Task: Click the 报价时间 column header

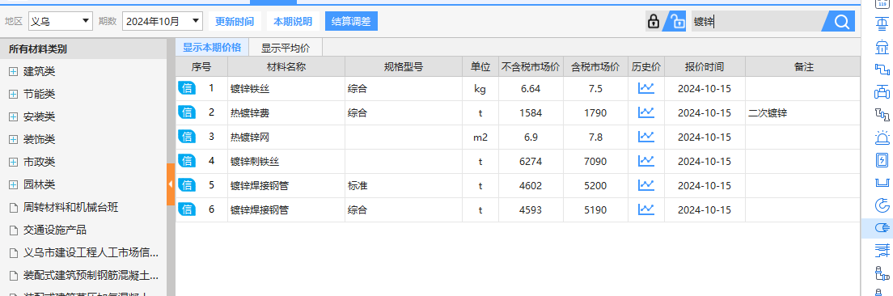Action: tap(705, 66)
